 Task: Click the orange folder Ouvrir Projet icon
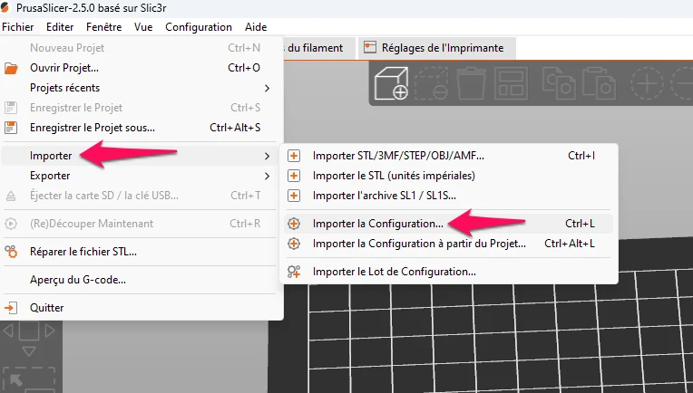pos(11,68)
